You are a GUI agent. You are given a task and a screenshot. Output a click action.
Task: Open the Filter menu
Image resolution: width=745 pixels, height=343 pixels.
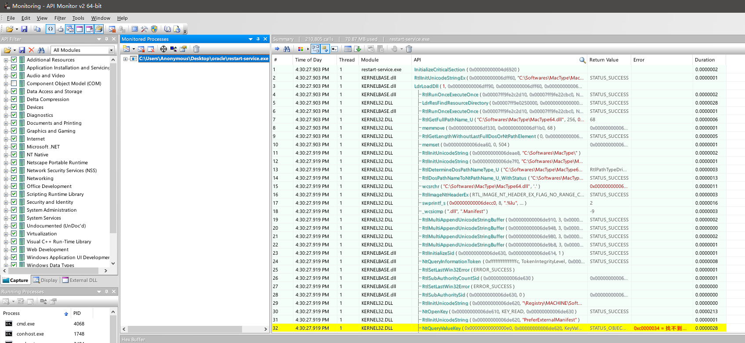[60, 18]
